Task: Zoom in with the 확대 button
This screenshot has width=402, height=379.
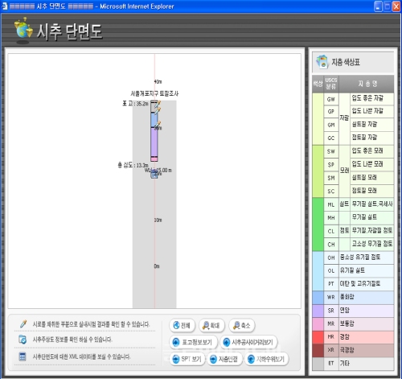Action: 211,325
